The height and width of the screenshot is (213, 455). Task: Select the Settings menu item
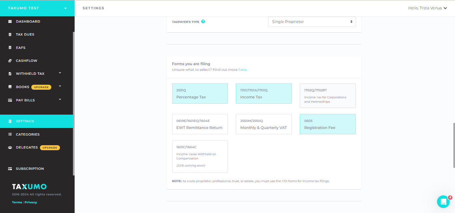[x=37, y=121]
